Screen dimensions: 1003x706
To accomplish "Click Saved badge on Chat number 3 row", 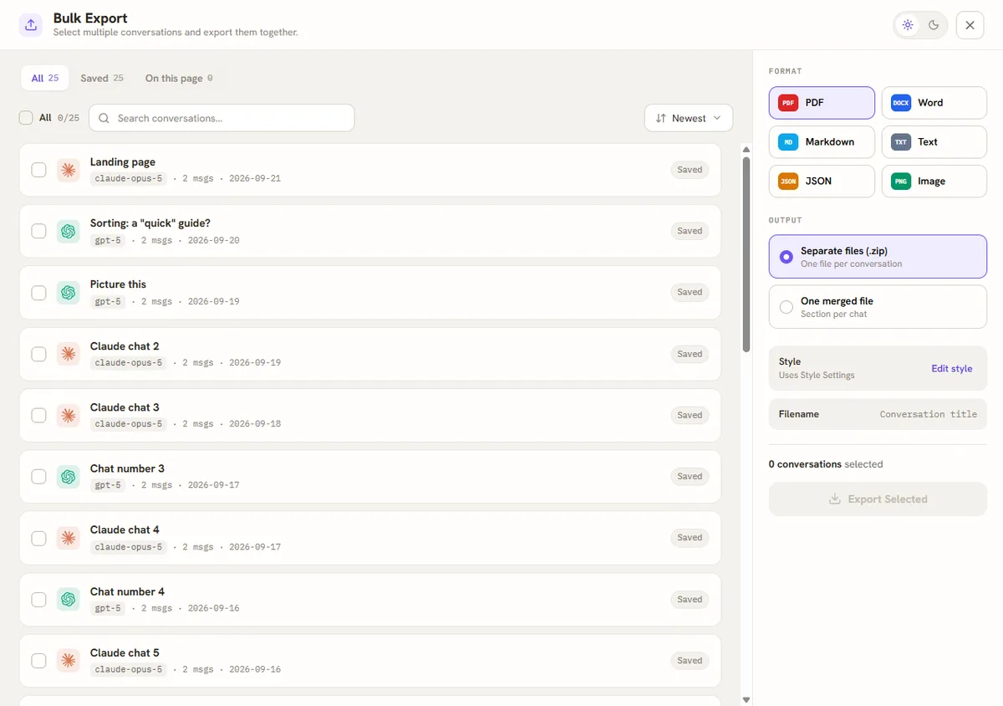I will (x=690, y=476).
